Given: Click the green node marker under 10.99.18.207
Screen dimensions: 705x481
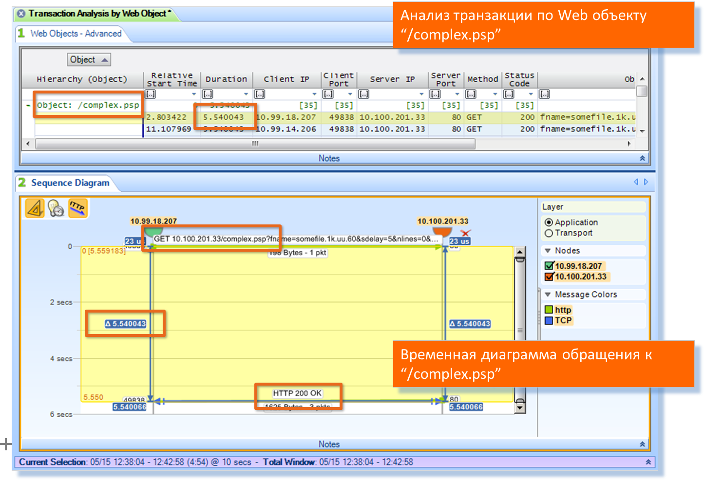Looking at the screenshot, I should tap(153, 231).
